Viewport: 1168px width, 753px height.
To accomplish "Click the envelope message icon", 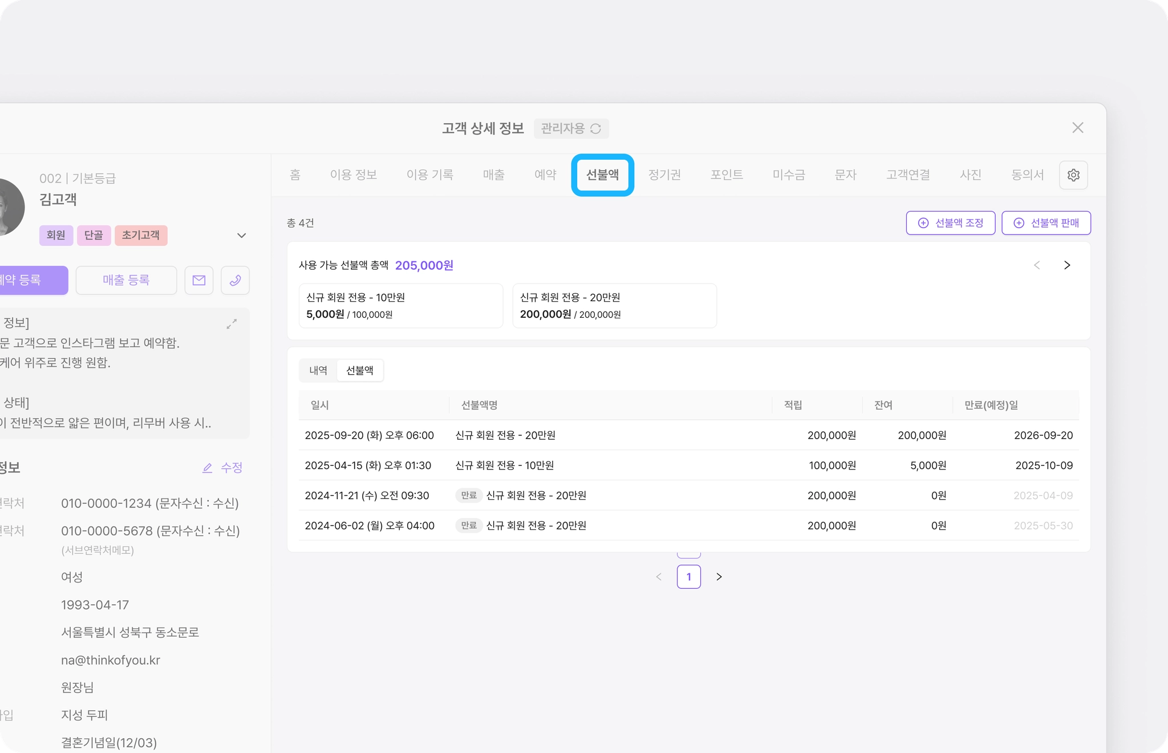I will [x=199, y=280].
